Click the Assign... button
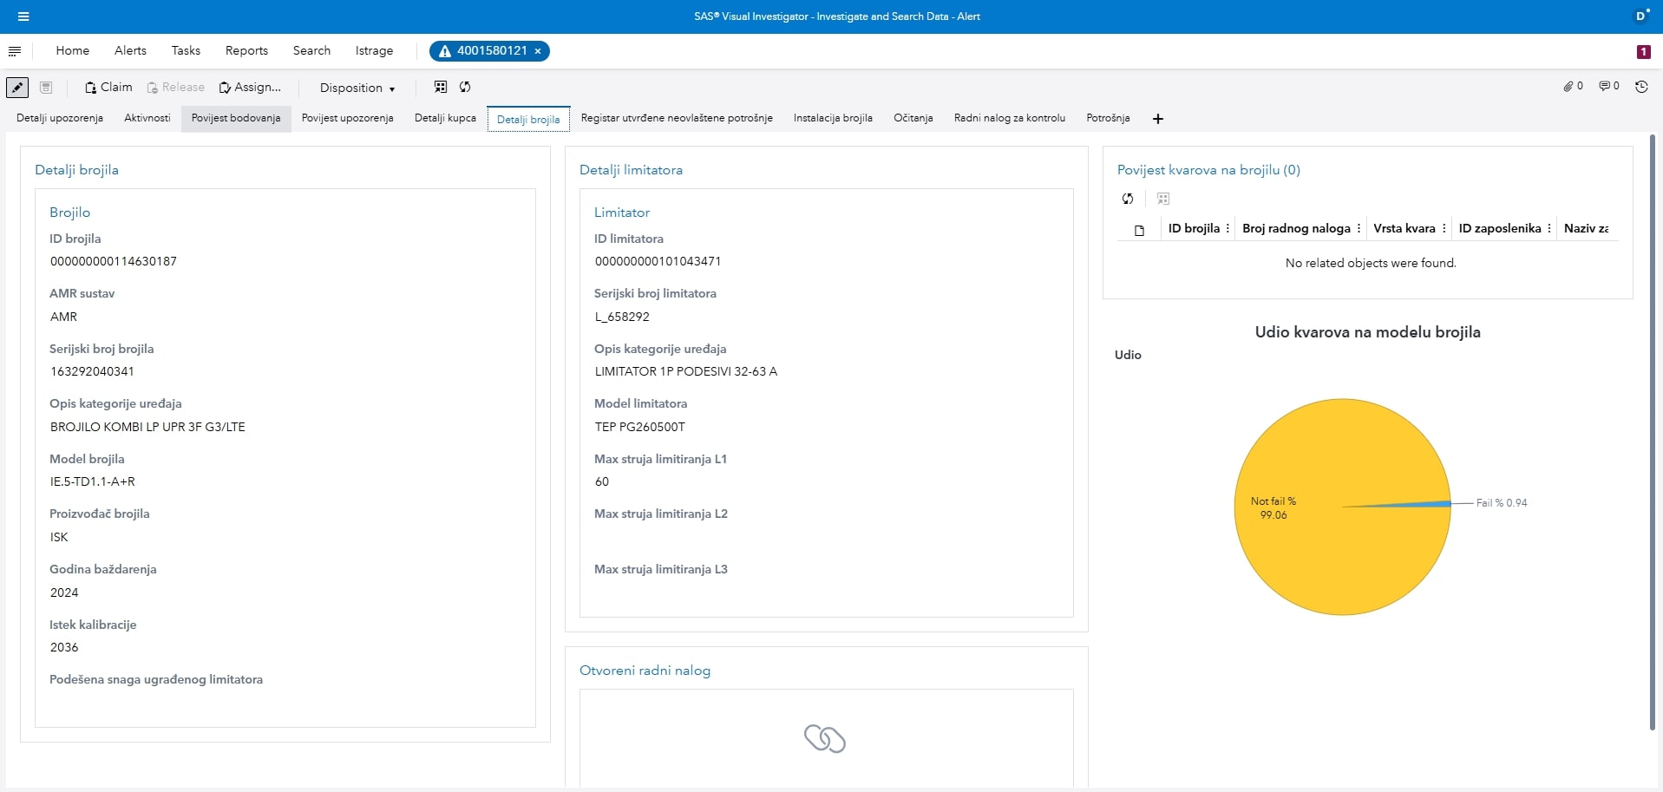This screenshot has height=792, width=1663. coord(250,88)
